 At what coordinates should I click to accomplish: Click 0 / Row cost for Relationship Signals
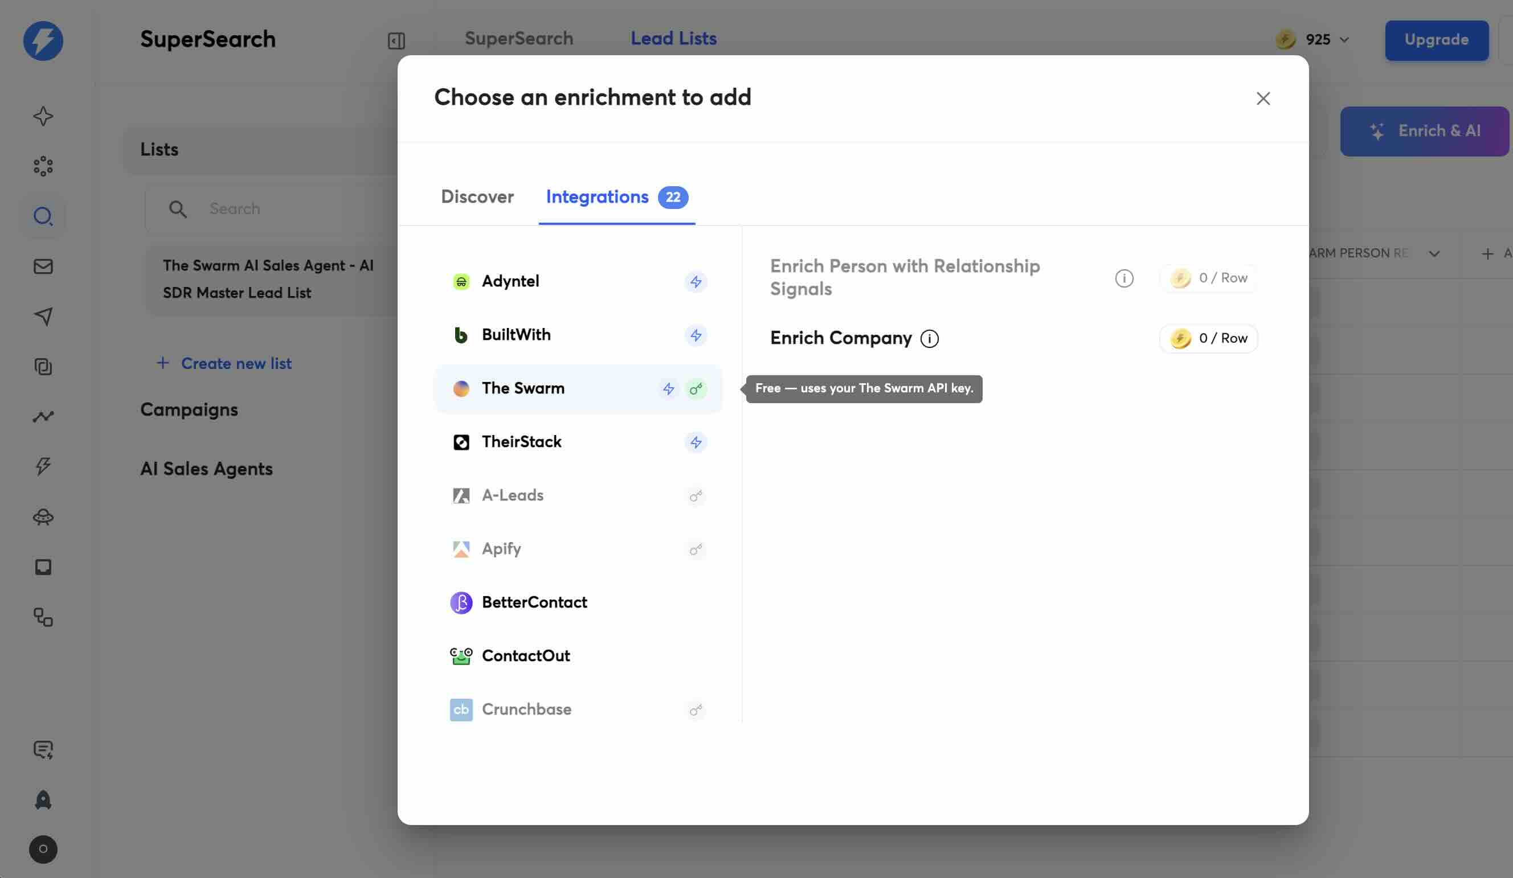tap(1208, 278)
